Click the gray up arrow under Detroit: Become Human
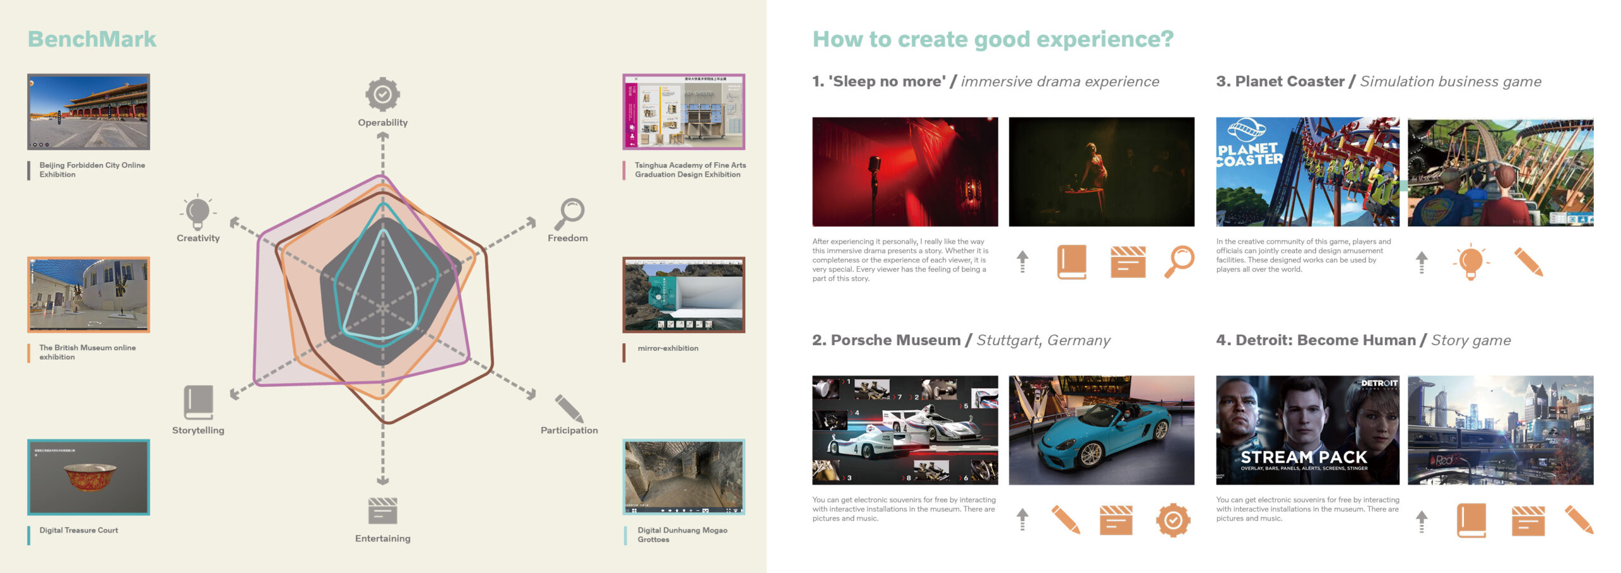 pyautogui.click(x=1422, y=522)
